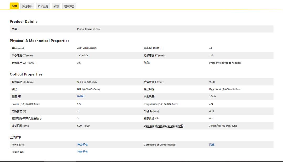Click the dotted-underlined 基底 label

coord(14,96)
